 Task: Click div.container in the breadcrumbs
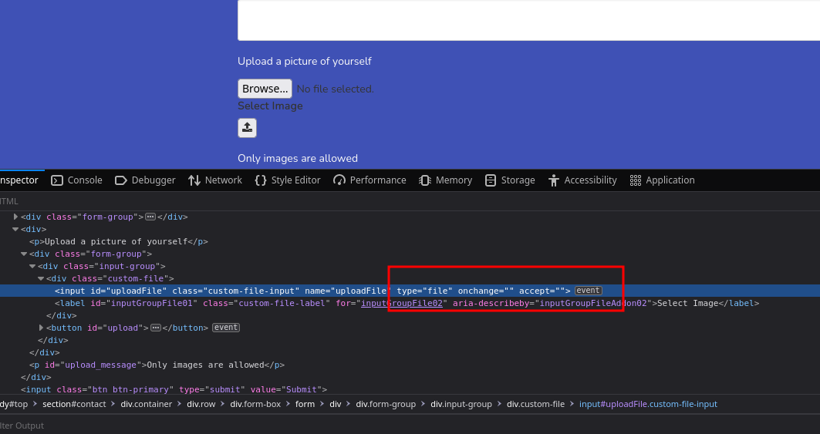[x=147, y=404]
